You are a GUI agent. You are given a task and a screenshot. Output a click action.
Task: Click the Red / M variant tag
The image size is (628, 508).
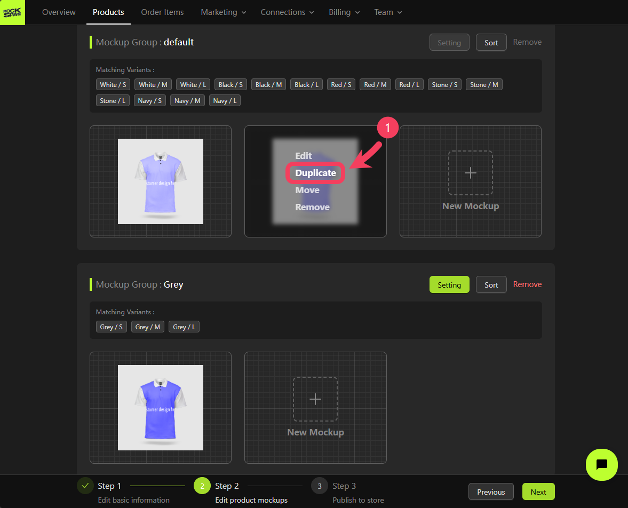(375, 84)
